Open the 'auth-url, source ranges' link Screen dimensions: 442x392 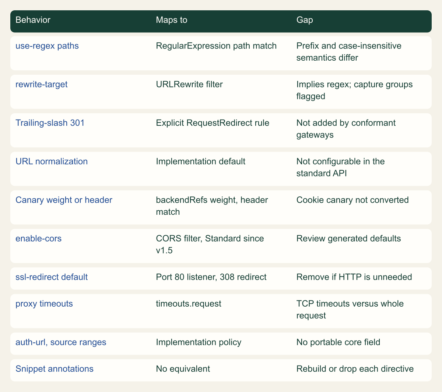point(61,342)
